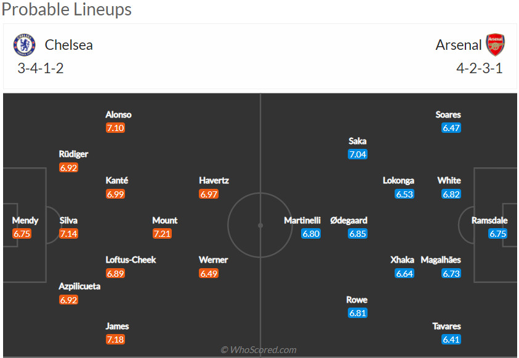
Task: Click Alonso's 7.10 rating badge
Action: tap(115, 128)
